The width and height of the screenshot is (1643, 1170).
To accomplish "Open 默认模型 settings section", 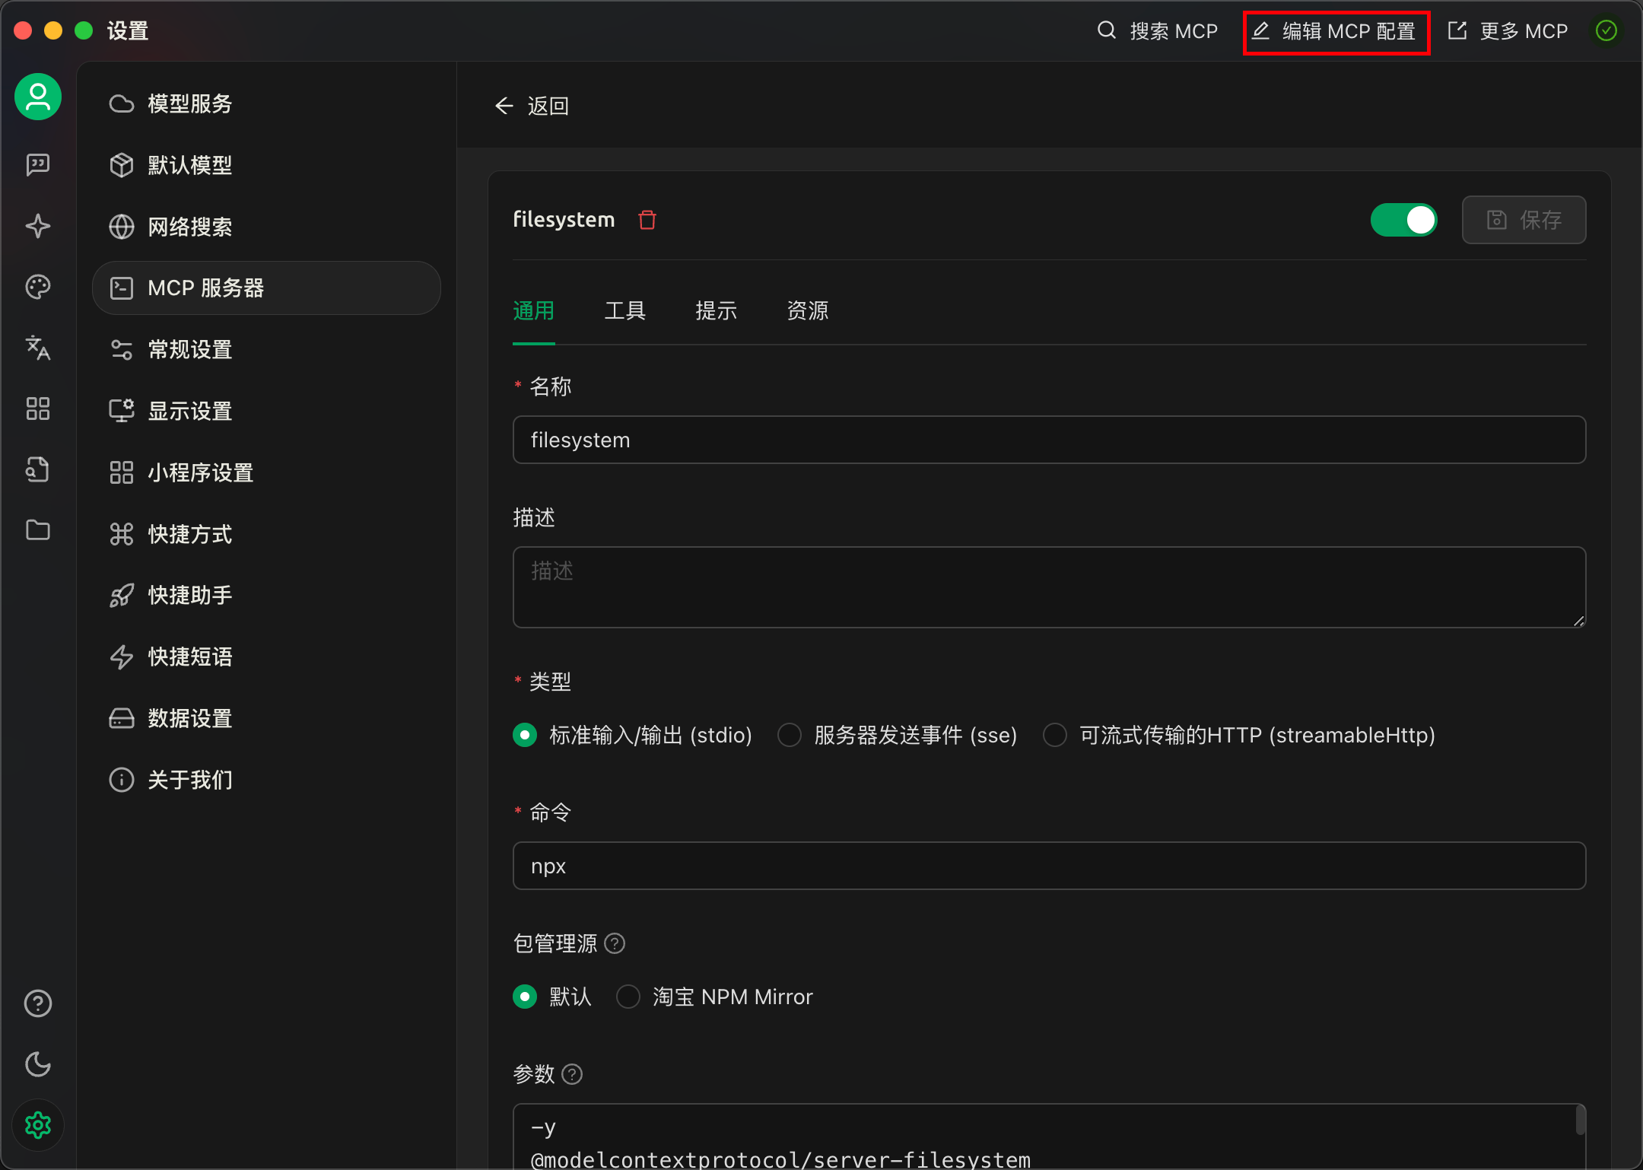I will coord(266,165).
